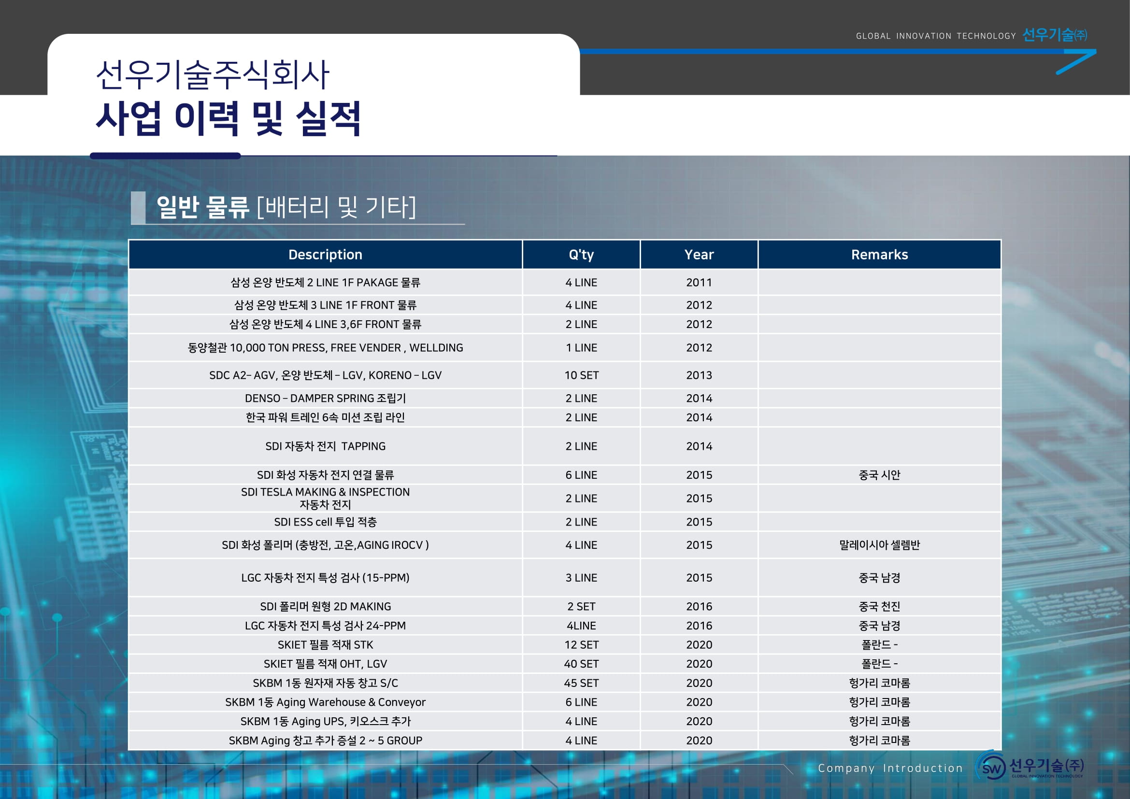Click the 말레이시아 셀렘반 remark cell
The width and height of the screenshot is (1130, 799).
(879, 544)
